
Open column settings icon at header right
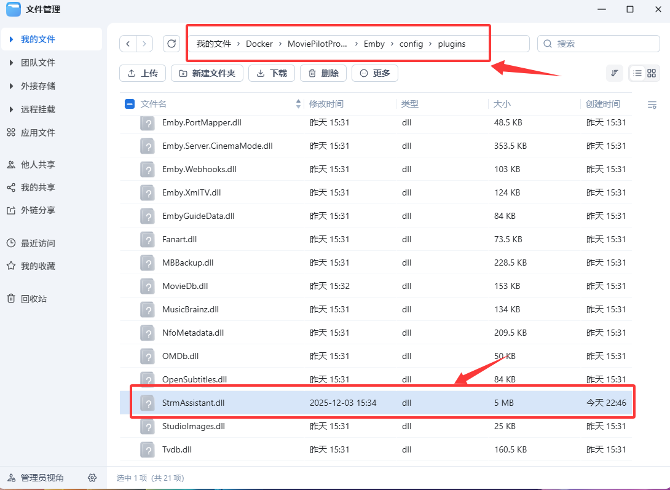coord(652,105)
